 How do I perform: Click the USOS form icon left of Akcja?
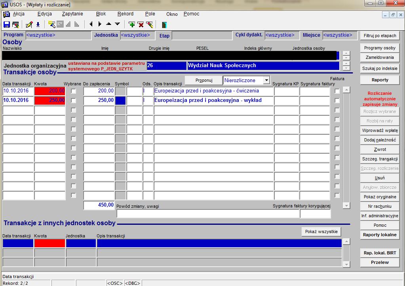coord(6,14)
